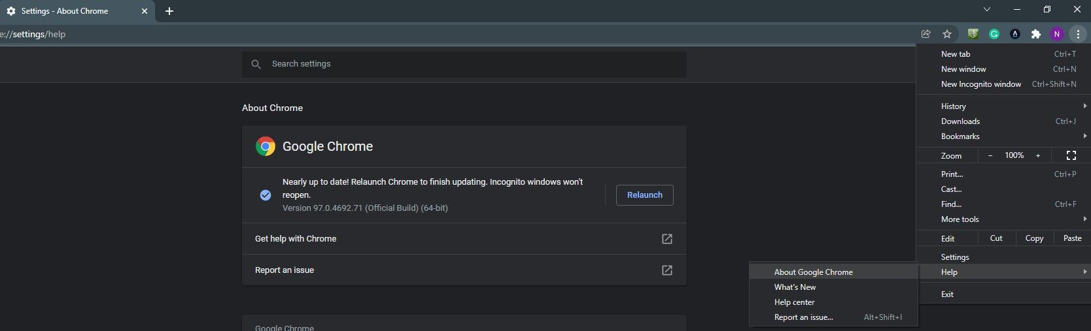Viewport: 1091px width, 331px height.
Task: Open Help center from submenu
Action: [x=834, y=302]
